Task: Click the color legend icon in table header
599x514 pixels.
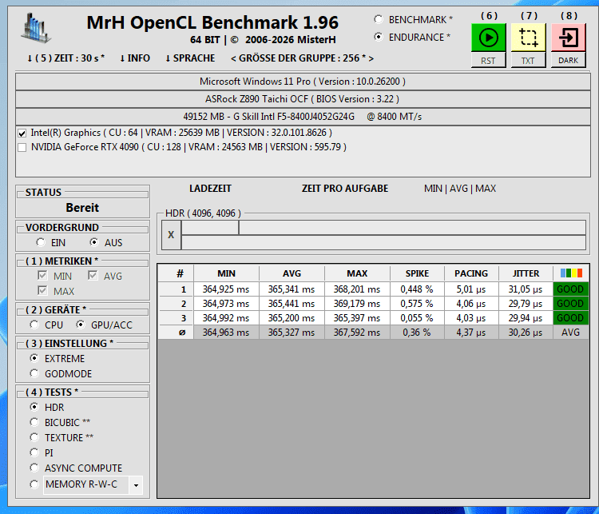Action: [571, 273]
